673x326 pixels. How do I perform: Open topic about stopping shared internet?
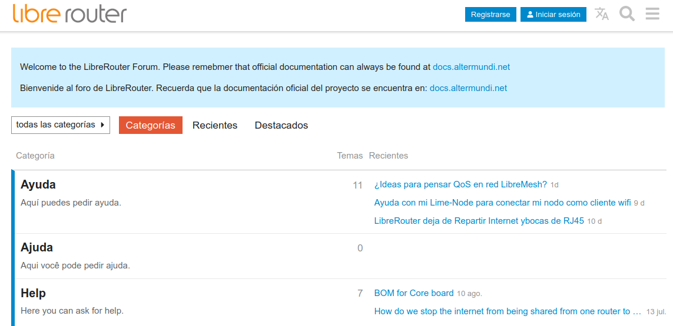point(508,311)
